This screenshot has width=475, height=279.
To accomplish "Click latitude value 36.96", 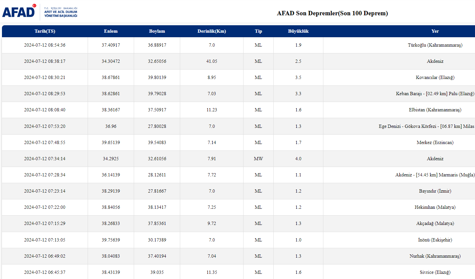I will tap(111, 126).
